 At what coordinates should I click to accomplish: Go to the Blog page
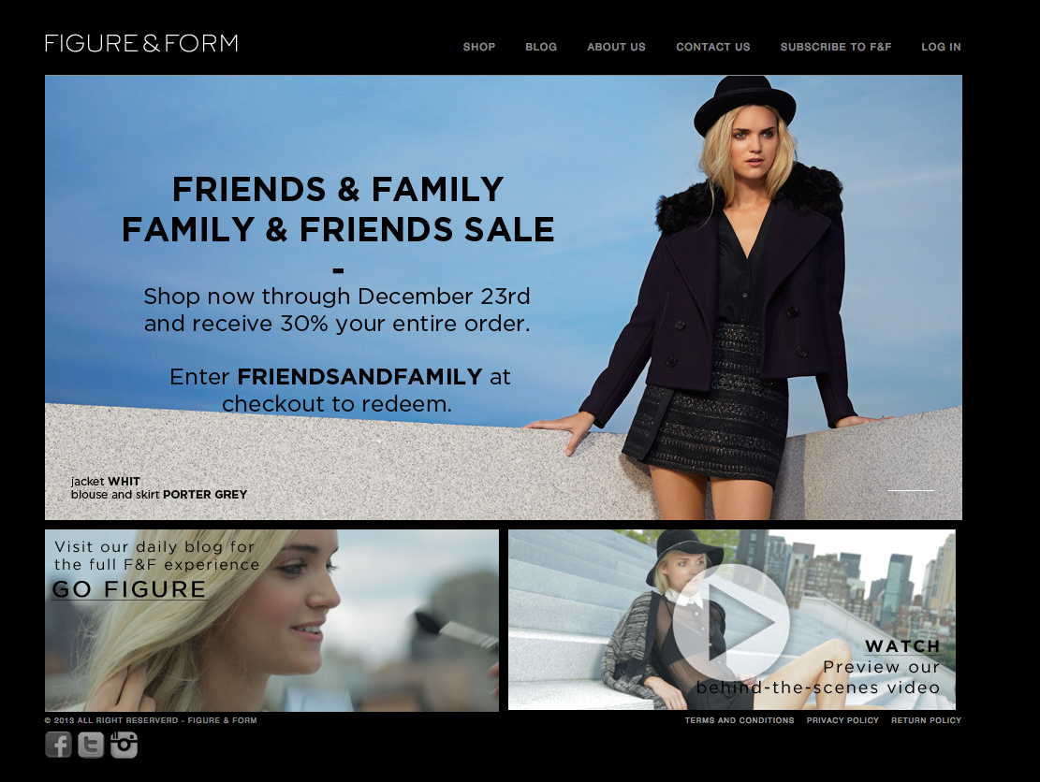(541, 47)
